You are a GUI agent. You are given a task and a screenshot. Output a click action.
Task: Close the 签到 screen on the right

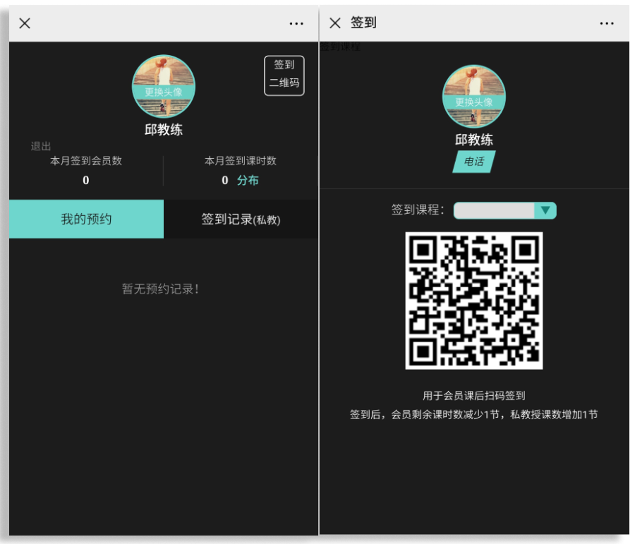[x=335, y=23]
